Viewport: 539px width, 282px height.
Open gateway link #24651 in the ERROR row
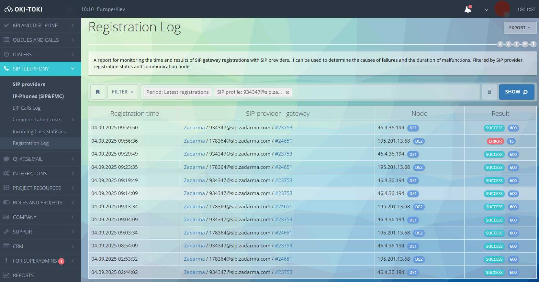click(x=283, y=141)
